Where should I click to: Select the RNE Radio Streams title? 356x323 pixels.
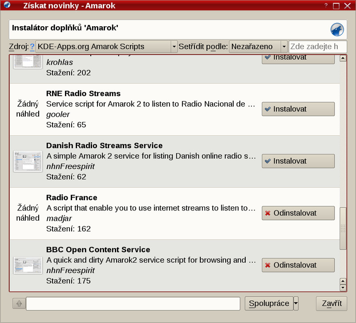click(83, 93)
